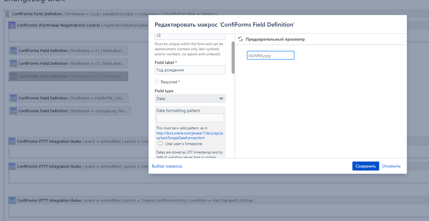The width and height of the screenshot is (429, 221).
Task: Click the Отменить link
Action: click(x=391, y=166)
